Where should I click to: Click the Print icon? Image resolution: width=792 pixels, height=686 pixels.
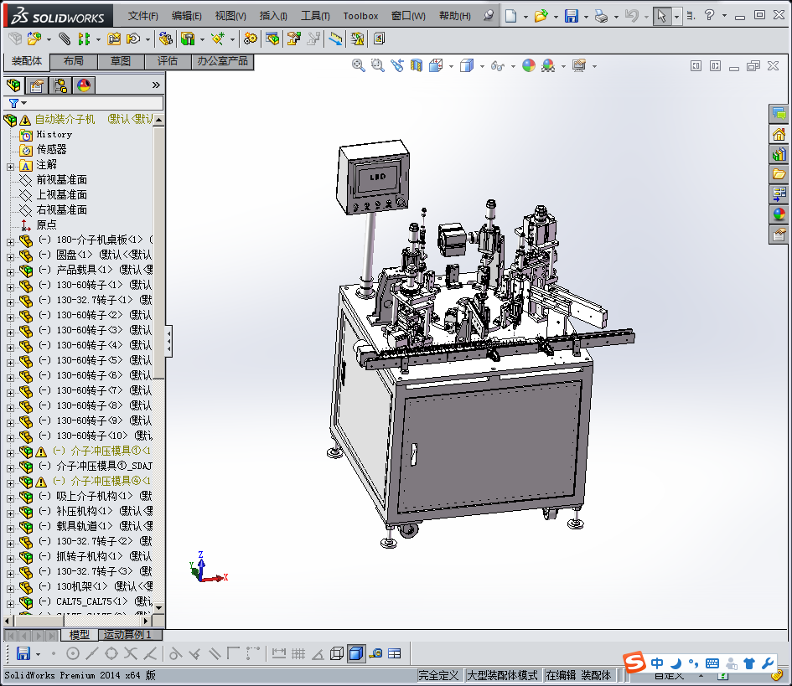[x=601, y=16]
